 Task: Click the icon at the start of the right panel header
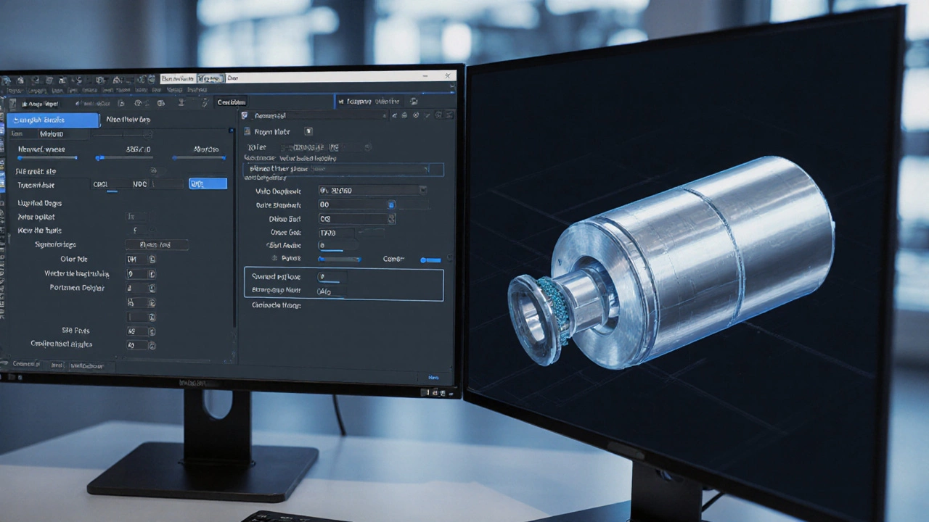[x=245, y=116]
